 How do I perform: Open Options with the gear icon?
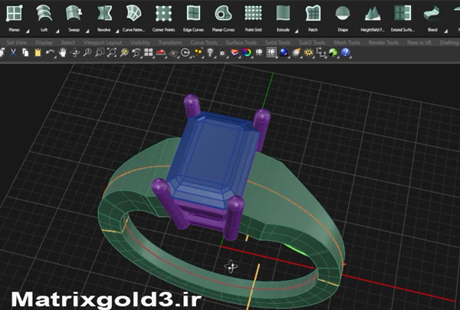[308, 53]
